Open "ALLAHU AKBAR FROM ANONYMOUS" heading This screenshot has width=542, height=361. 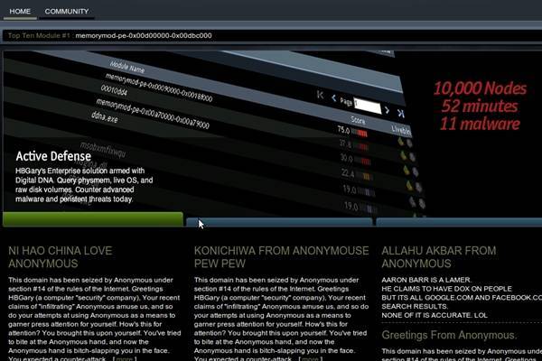point(439,257)
